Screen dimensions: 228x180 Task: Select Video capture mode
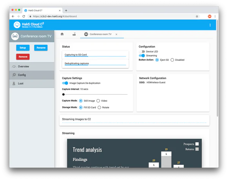pos(98,101)
